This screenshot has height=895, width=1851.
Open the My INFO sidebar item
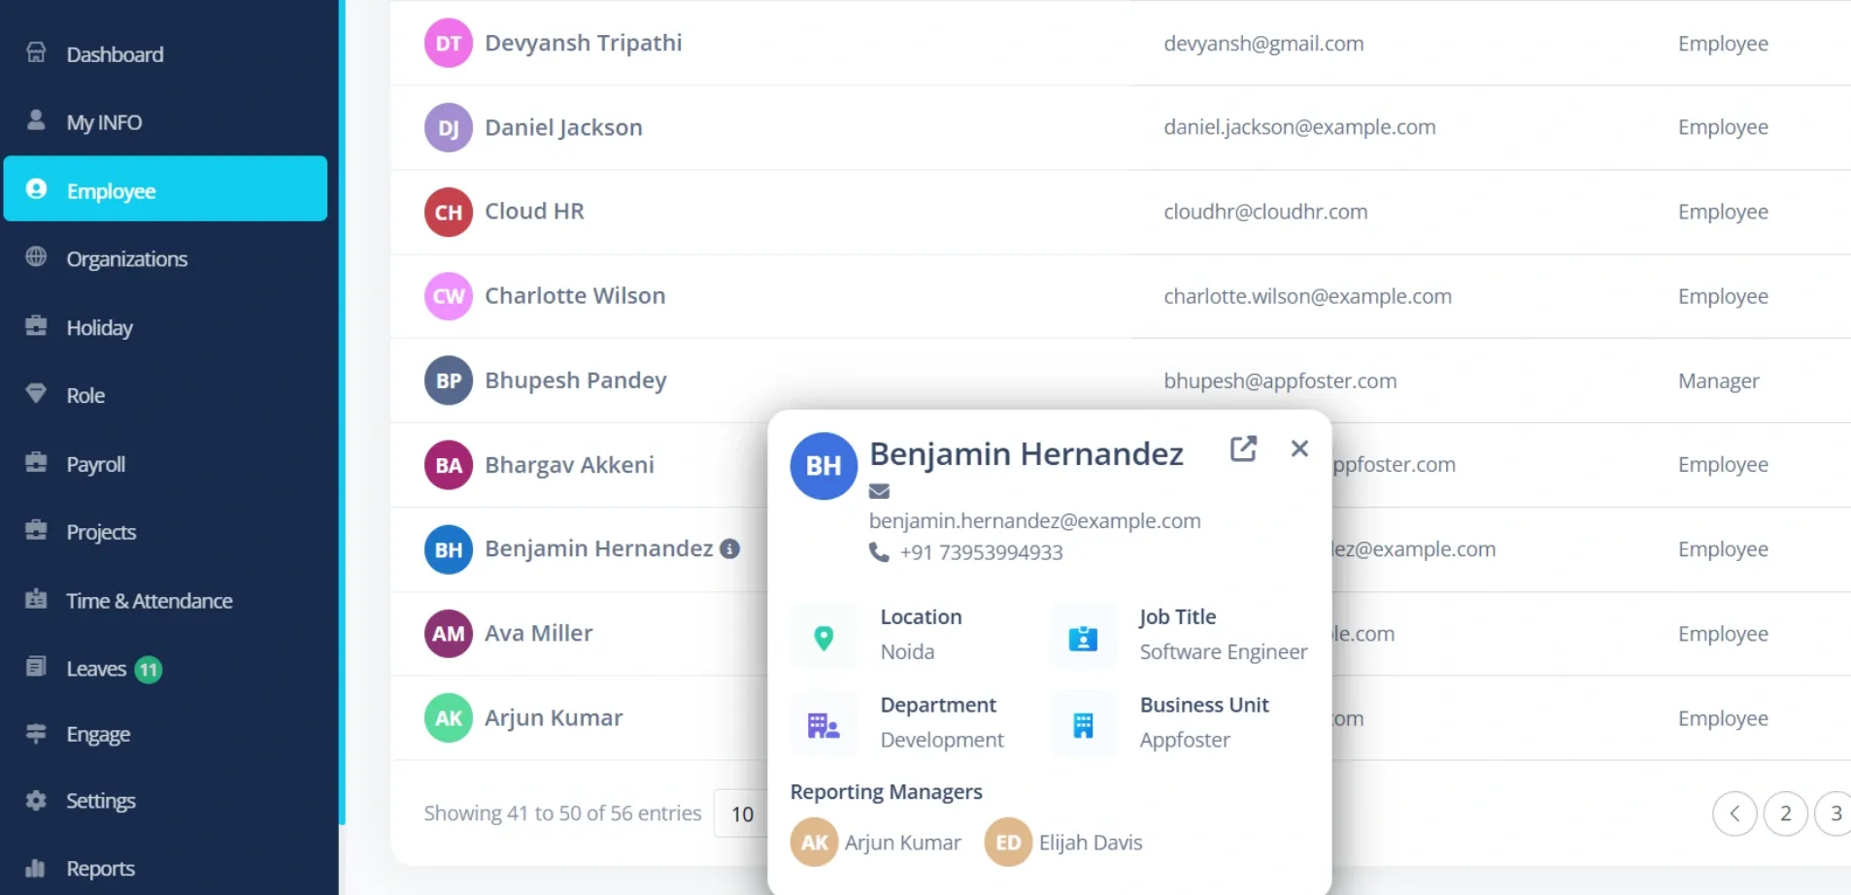click(104, 122)
